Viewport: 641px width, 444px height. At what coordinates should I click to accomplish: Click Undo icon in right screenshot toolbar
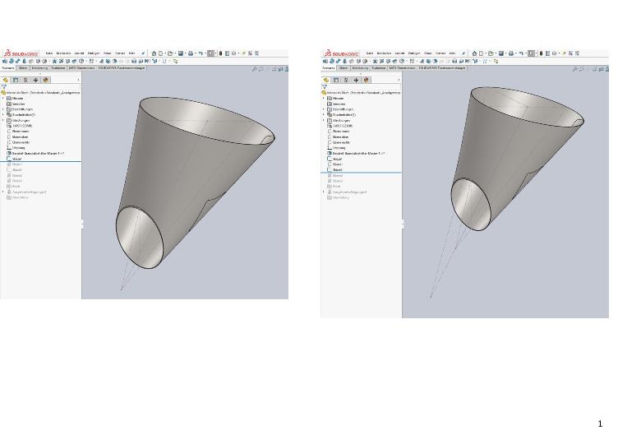click(521, 53)
